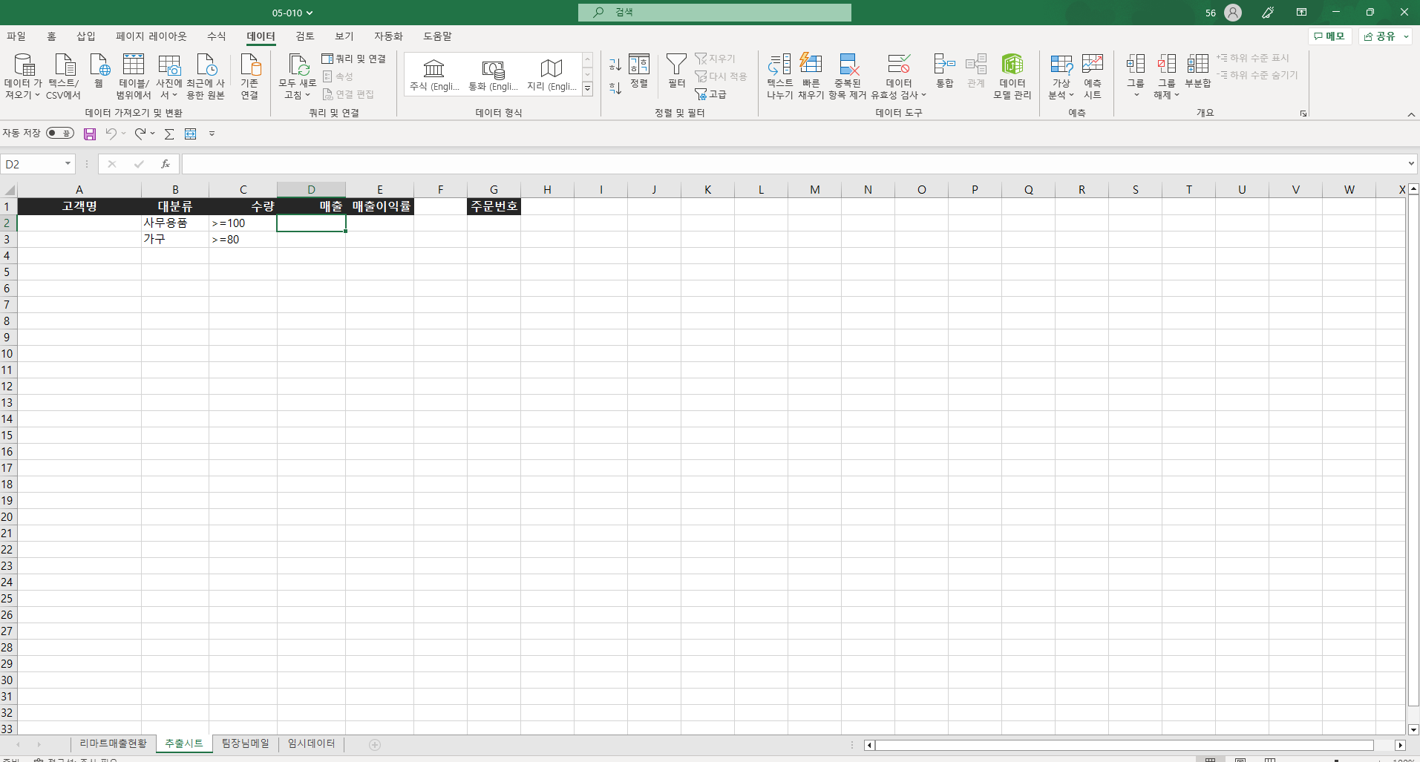Viewport: 1420px width, 762px height.
Task: Click the 메모 (Comments) button
Action: coord(1329,36)
